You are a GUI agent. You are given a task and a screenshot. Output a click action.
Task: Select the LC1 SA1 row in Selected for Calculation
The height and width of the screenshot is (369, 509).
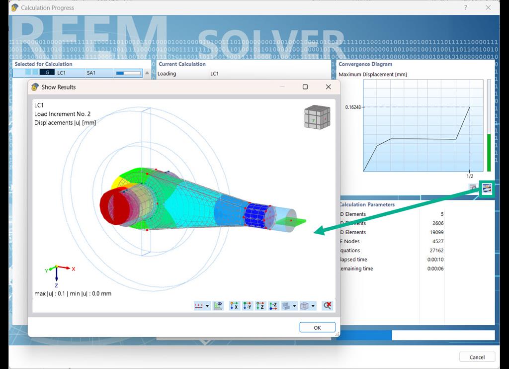point(78,73)
